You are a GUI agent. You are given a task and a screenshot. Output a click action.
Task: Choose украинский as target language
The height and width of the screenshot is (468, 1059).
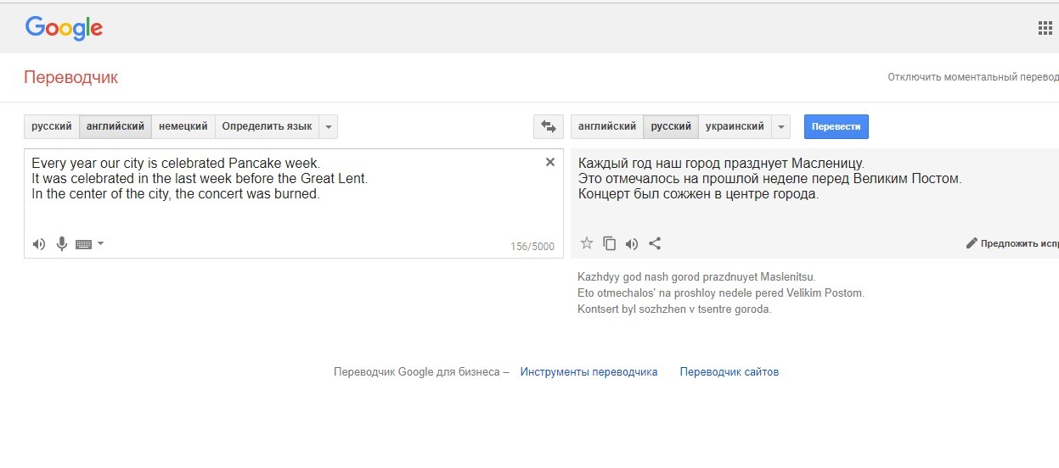click(x=735, y=126)
